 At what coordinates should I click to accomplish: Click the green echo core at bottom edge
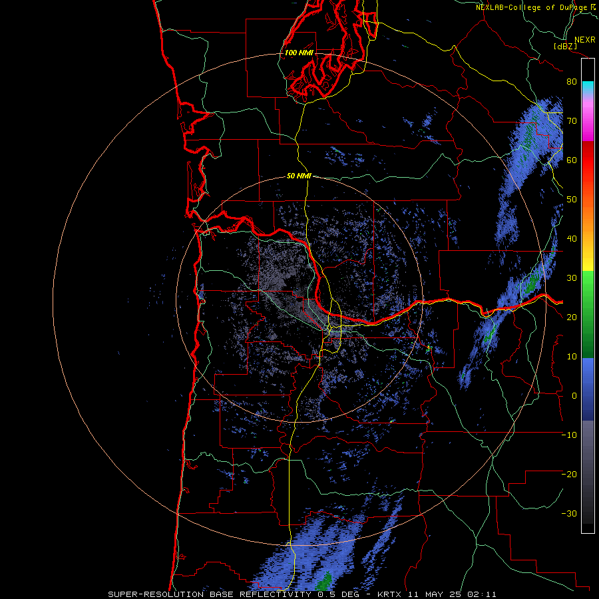tap(325, 581)
